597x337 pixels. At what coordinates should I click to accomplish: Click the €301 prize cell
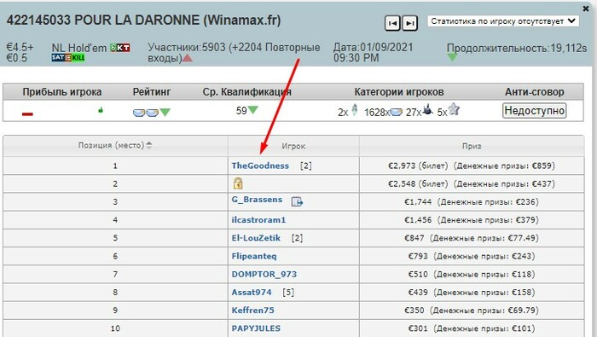click(x=472, y=328)
